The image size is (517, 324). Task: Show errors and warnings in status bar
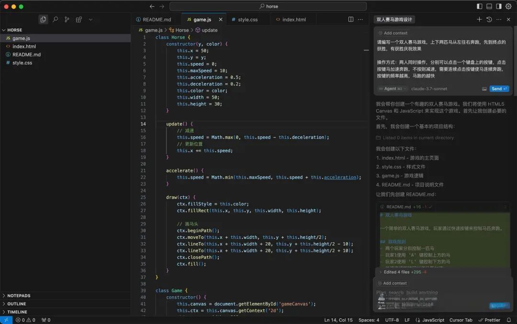[x=25, y=320]
